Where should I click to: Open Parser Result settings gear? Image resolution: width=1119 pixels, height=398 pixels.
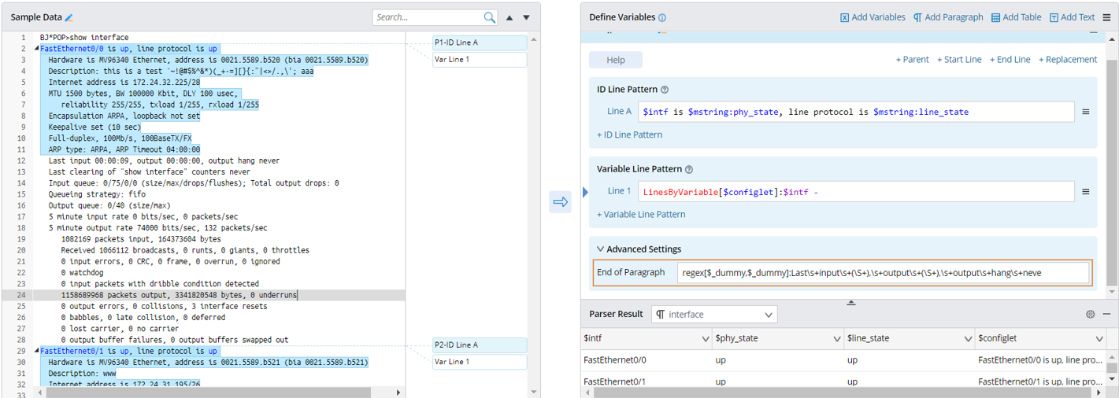[x=1090, y=314]
